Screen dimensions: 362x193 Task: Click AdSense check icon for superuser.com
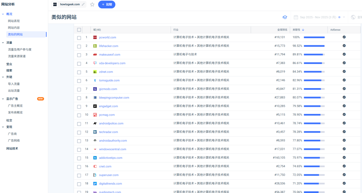coord(344,175)
